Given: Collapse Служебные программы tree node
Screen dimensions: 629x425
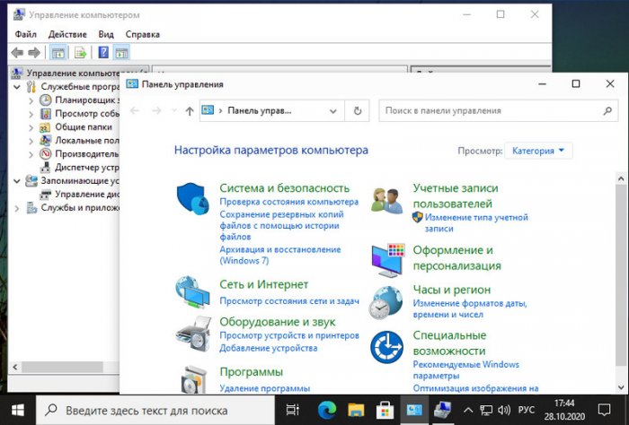Looking at the screenshot, I should point(17,87).
